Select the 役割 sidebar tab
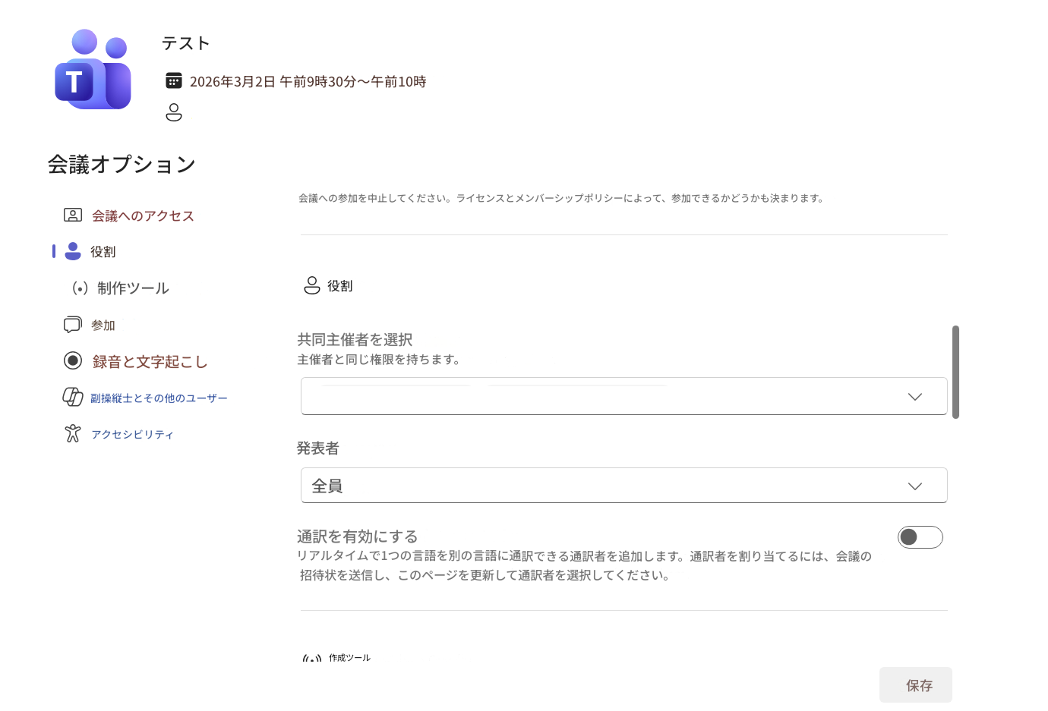 pos(103,252)
